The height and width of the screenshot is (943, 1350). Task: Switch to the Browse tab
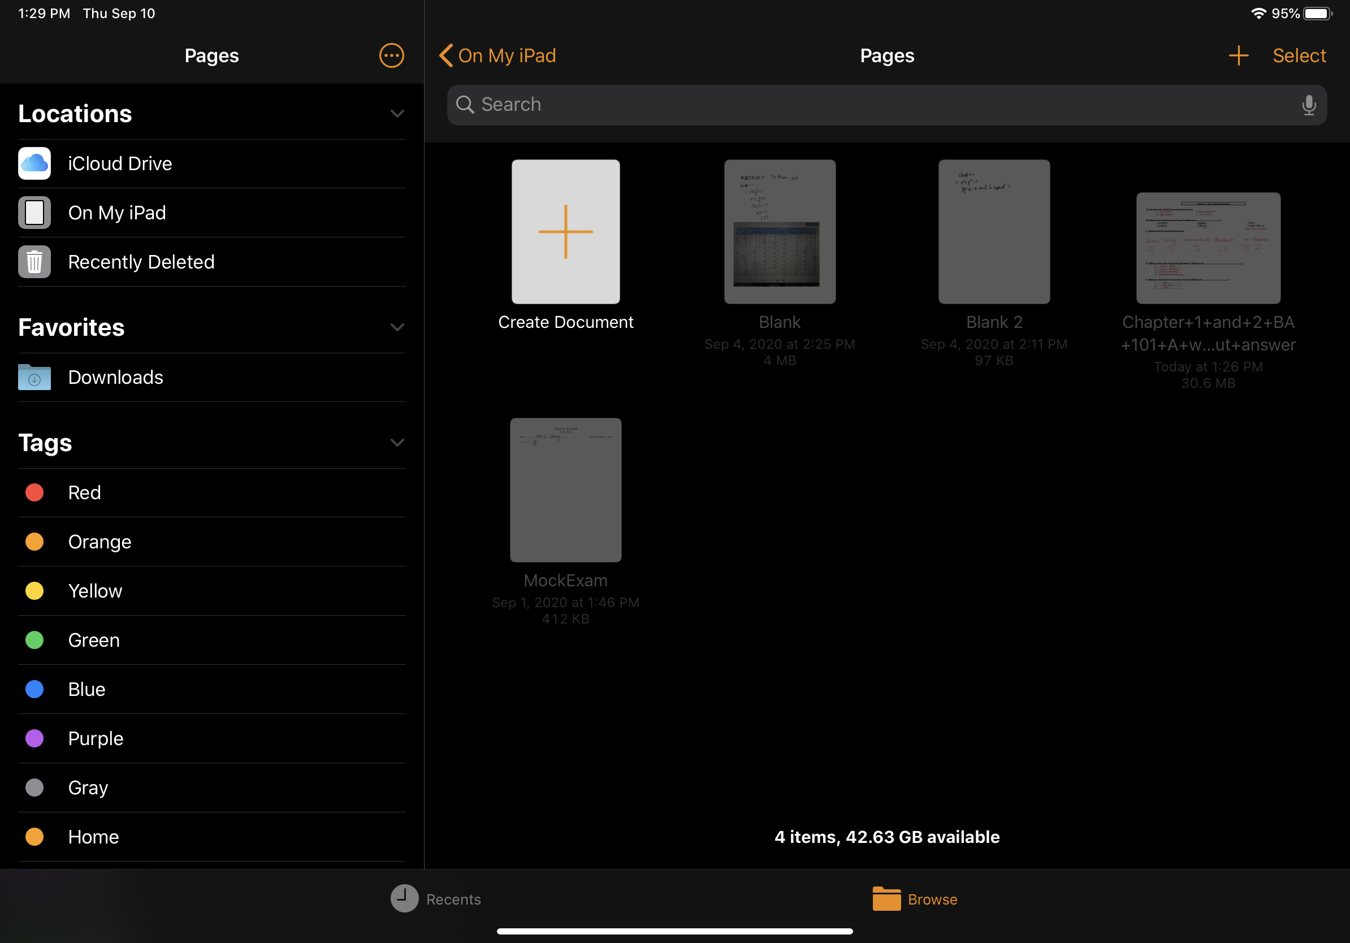(x=915, y=899)
